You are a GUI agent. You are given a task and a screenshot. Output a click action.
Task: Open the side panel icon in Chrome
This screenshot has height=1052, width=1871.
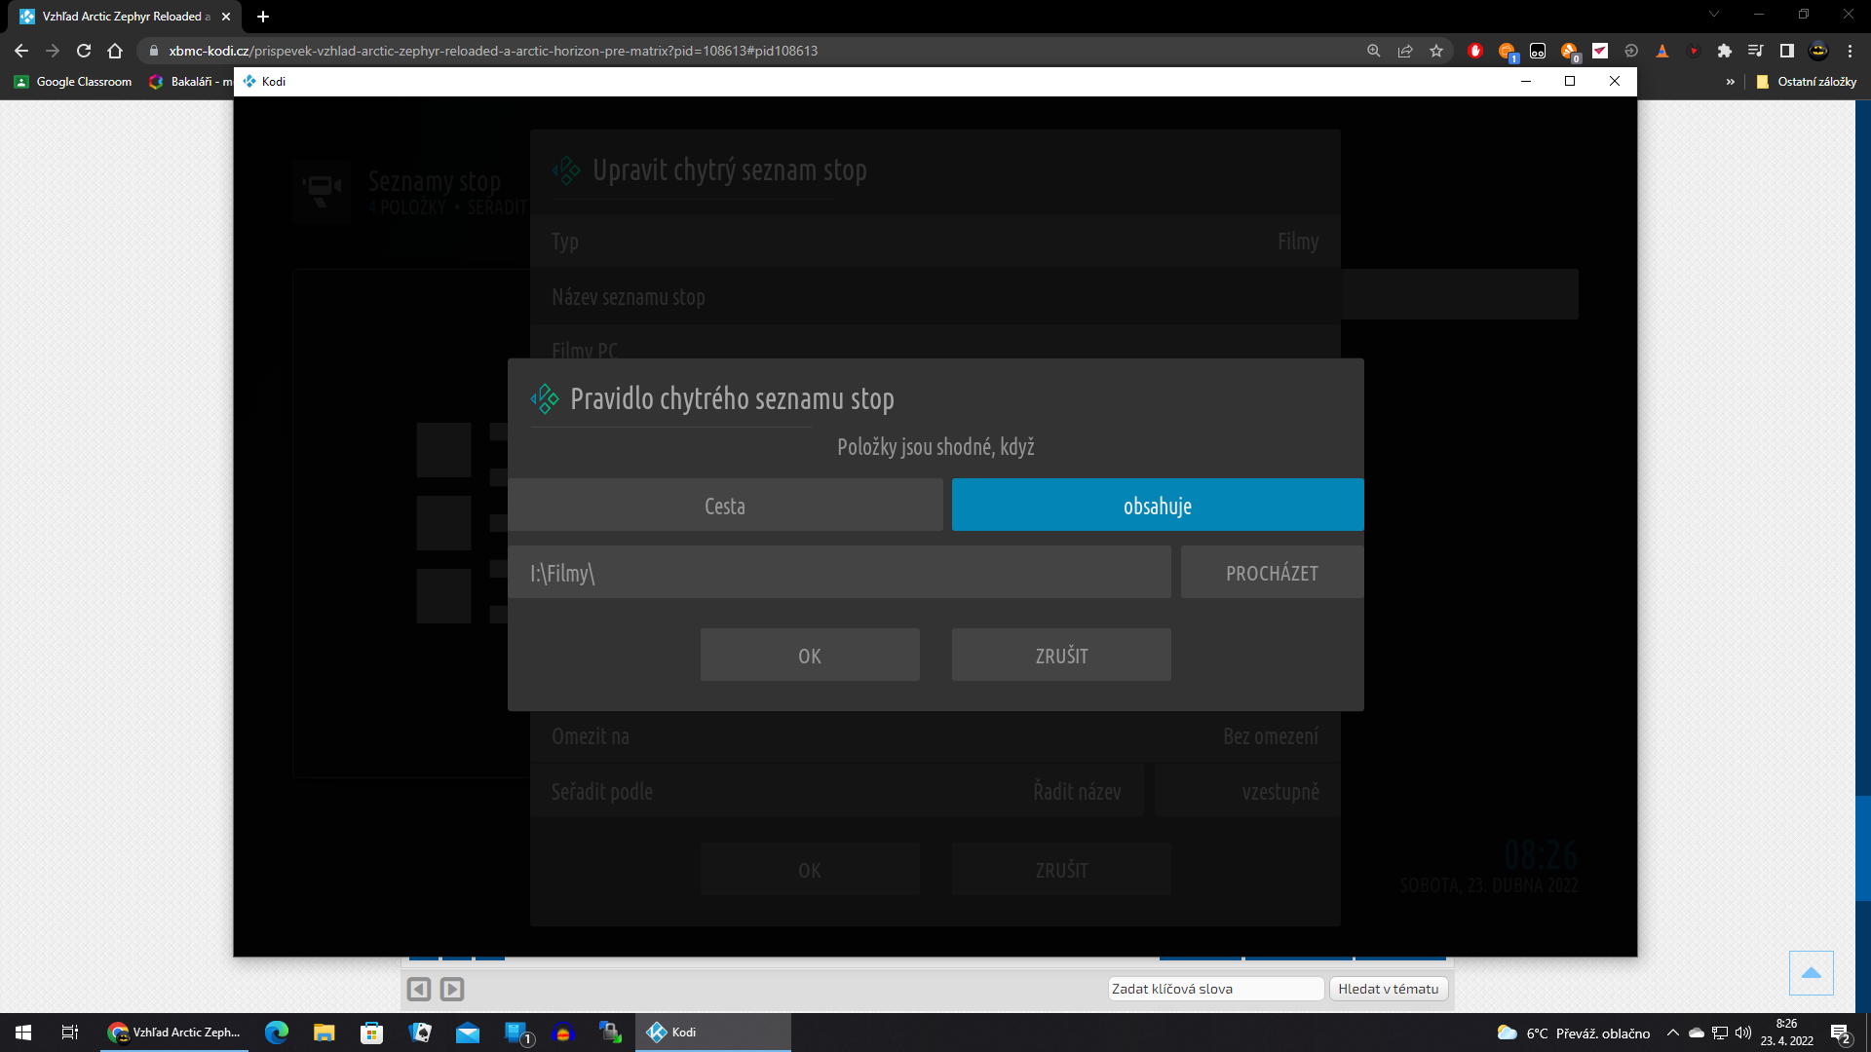tap(1787, 51)
